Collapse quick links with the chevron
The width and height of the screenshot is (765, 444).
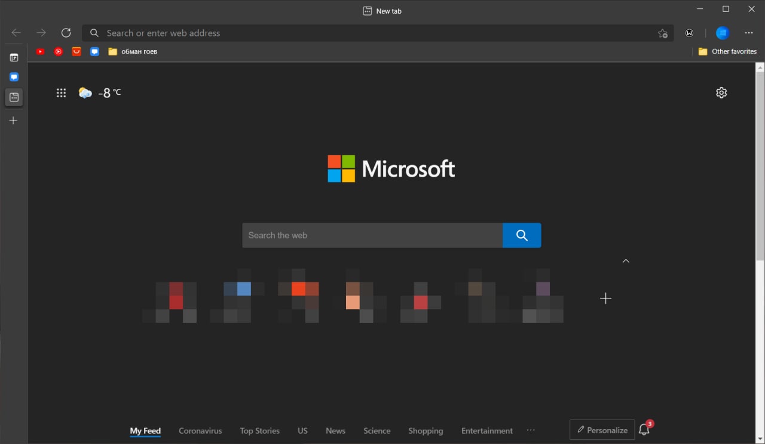click(x=626, y=261)
